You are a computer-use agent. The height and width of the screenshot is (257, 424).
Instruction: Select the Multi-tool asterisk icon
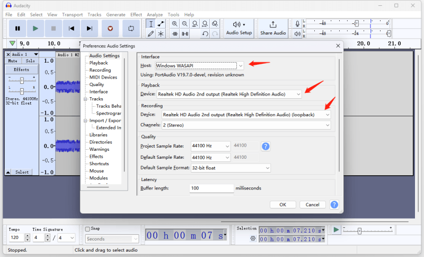click(161, 34)
